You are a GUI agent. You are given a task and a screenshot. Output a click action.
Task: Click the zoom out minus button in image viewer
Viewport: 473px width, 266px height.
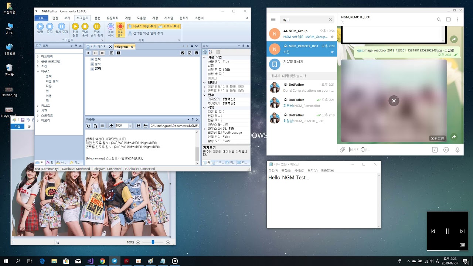pyautogui.click(x=138, y=242)
